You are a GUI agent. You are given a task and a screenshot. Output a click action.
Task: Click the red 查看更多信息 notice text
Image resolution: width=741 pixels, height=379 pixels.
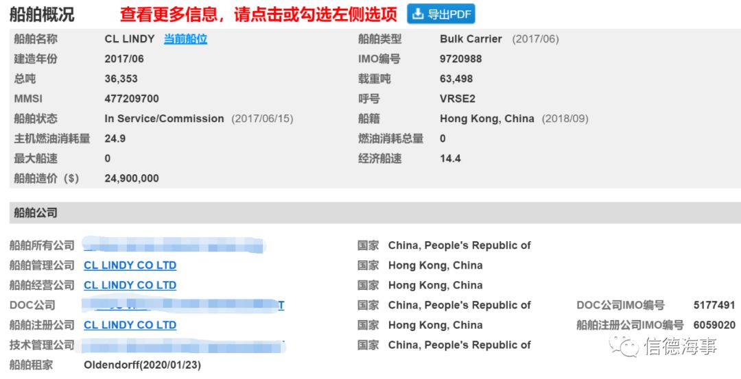coord(259,14)
